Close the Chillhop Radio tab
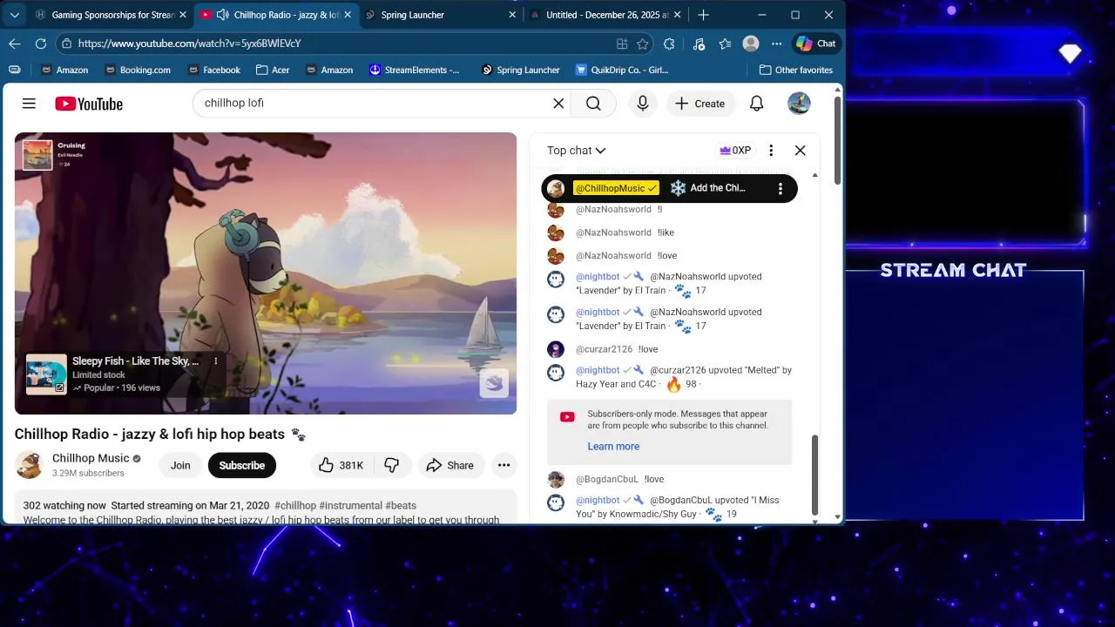The width and height of the screenshot is (1115, 627). tap(348, 15)
